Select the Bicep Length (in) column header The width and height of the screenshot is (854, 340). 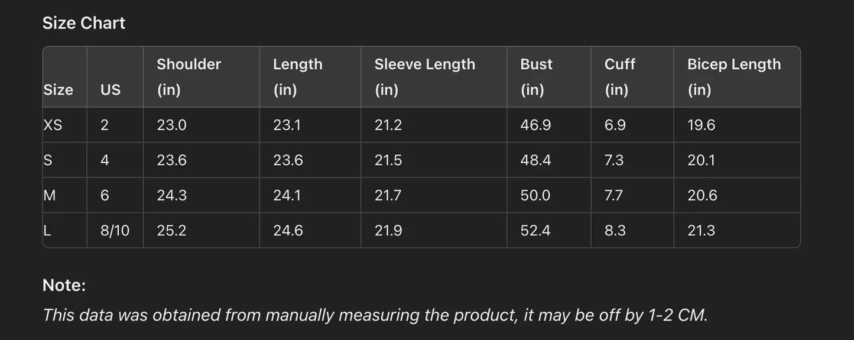[733, 77]
